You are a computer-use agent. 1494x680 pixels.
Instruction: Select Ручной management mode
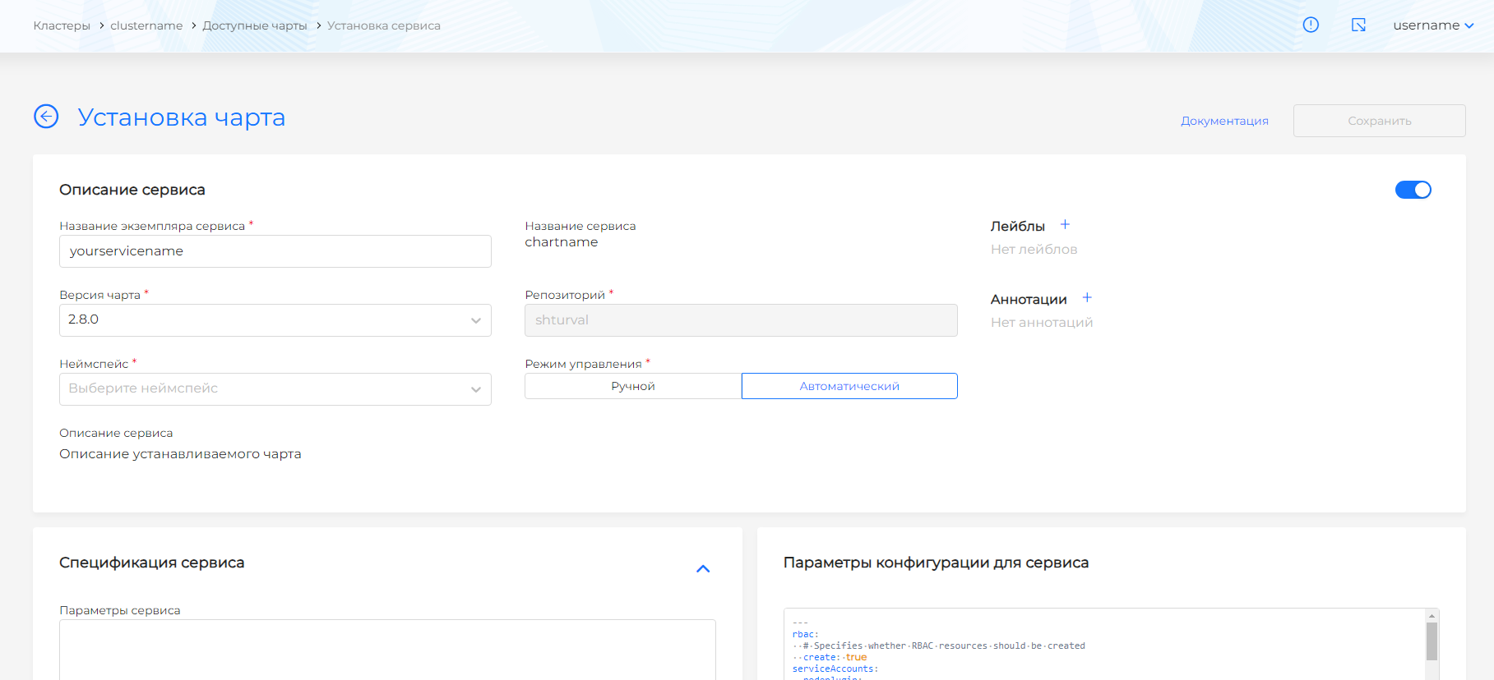tap(633, 386)
